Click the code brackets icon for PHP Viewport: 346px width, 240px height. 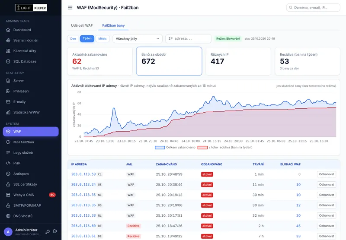[8, 163]
